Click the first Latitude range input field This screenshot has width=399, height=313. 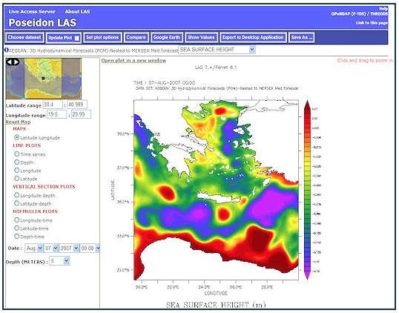(53, 105)
